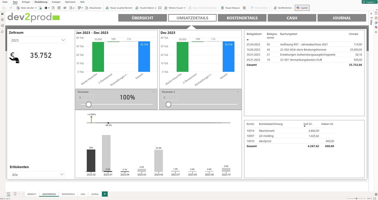Click the green Freigeben button

click(369, 2)
